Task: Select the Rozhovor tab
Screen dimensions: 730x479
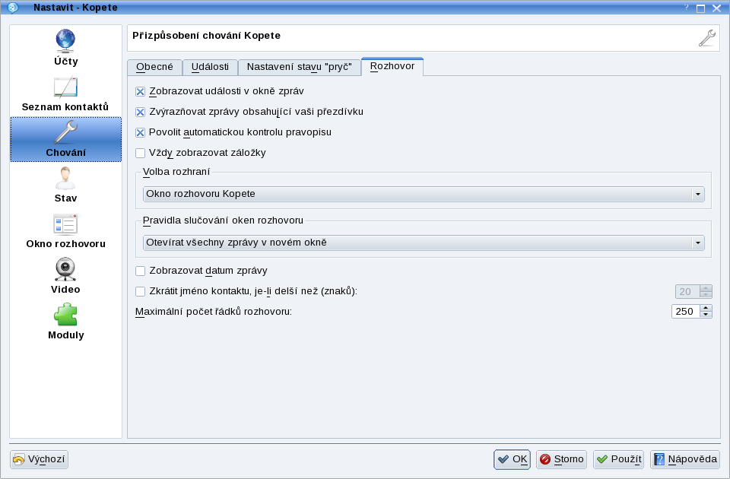Action: pyautogui.click(x=392, y=66)
